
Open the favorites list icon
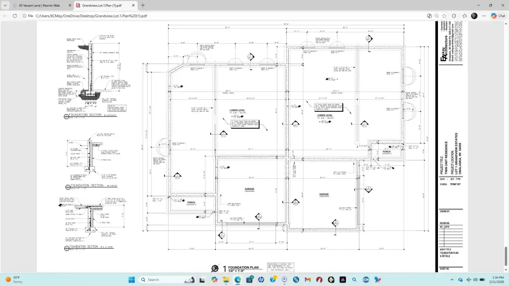point(465,16)
